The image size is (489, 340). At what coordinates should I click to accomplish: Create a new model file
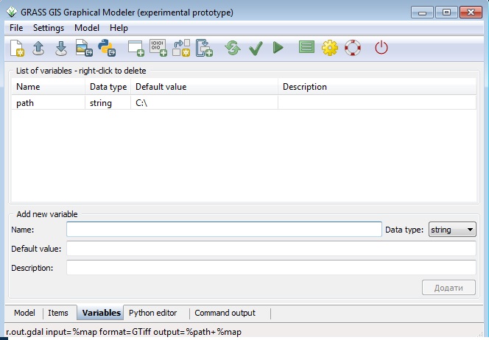17,48
